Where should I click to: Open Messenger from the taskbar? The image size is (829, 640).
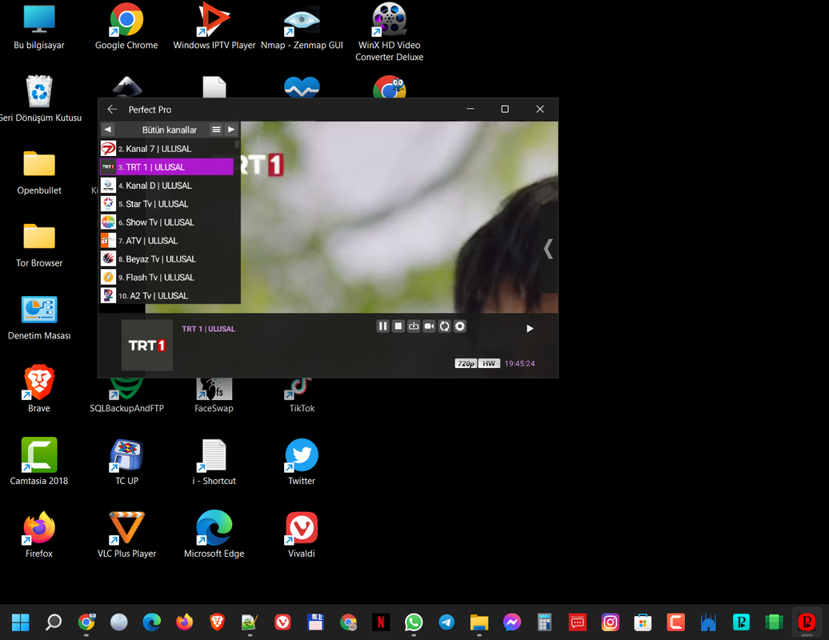click(512, 622)
